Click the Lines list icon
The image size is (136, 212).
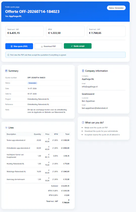(x=6, y=127)
